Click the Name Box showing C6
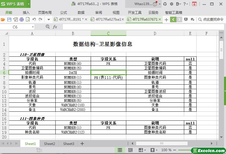The image size is (226, 154). coord(15,27)
